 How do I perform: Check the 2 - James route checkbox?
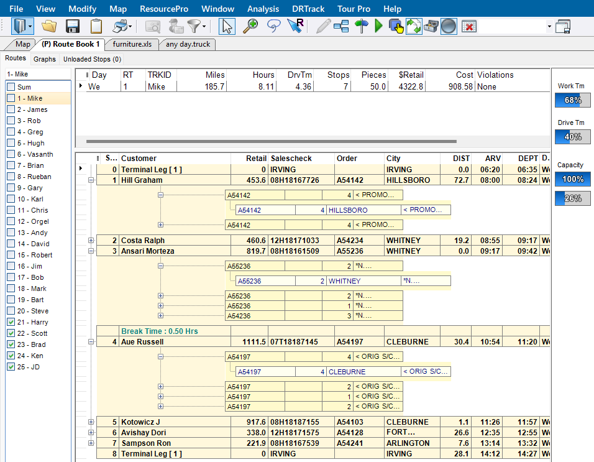click(x=11, y=109)
